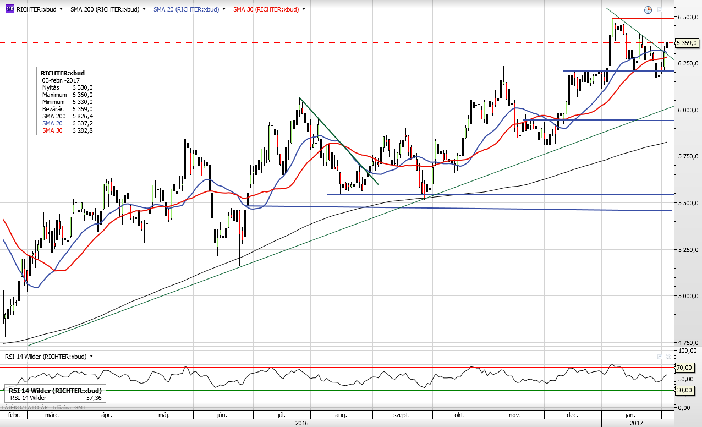Click the 6 359,0 current price label
Image resolution: width=702 pixels, height=427 pixels.
[x=686, y=43]
